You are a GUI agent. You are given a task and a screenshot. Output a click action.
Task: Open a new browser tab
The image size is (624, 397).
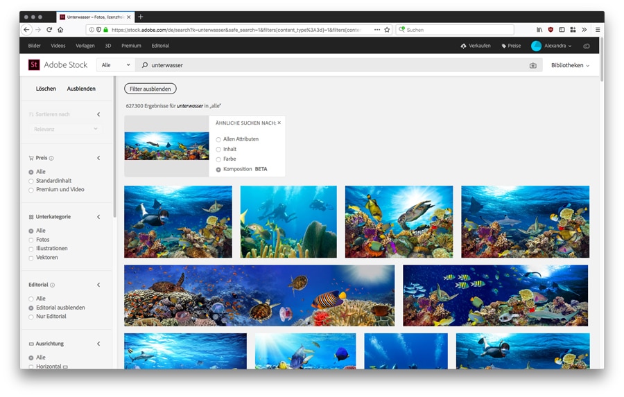[141, 17]
